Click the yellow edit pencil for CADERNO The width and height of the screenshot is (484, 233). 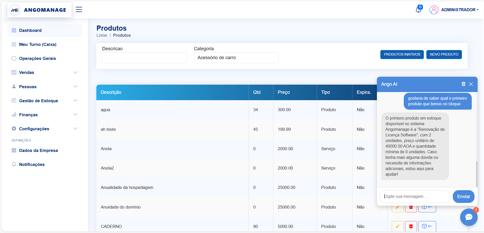398,226
